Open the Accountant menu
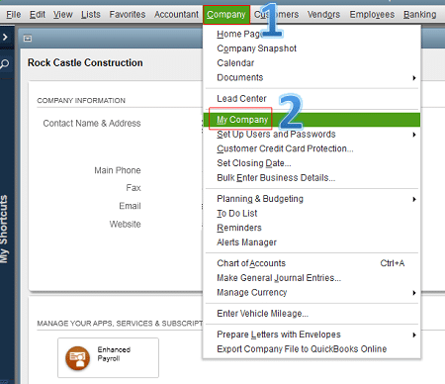This screenshot has height=384, width=445. point(176,15)
